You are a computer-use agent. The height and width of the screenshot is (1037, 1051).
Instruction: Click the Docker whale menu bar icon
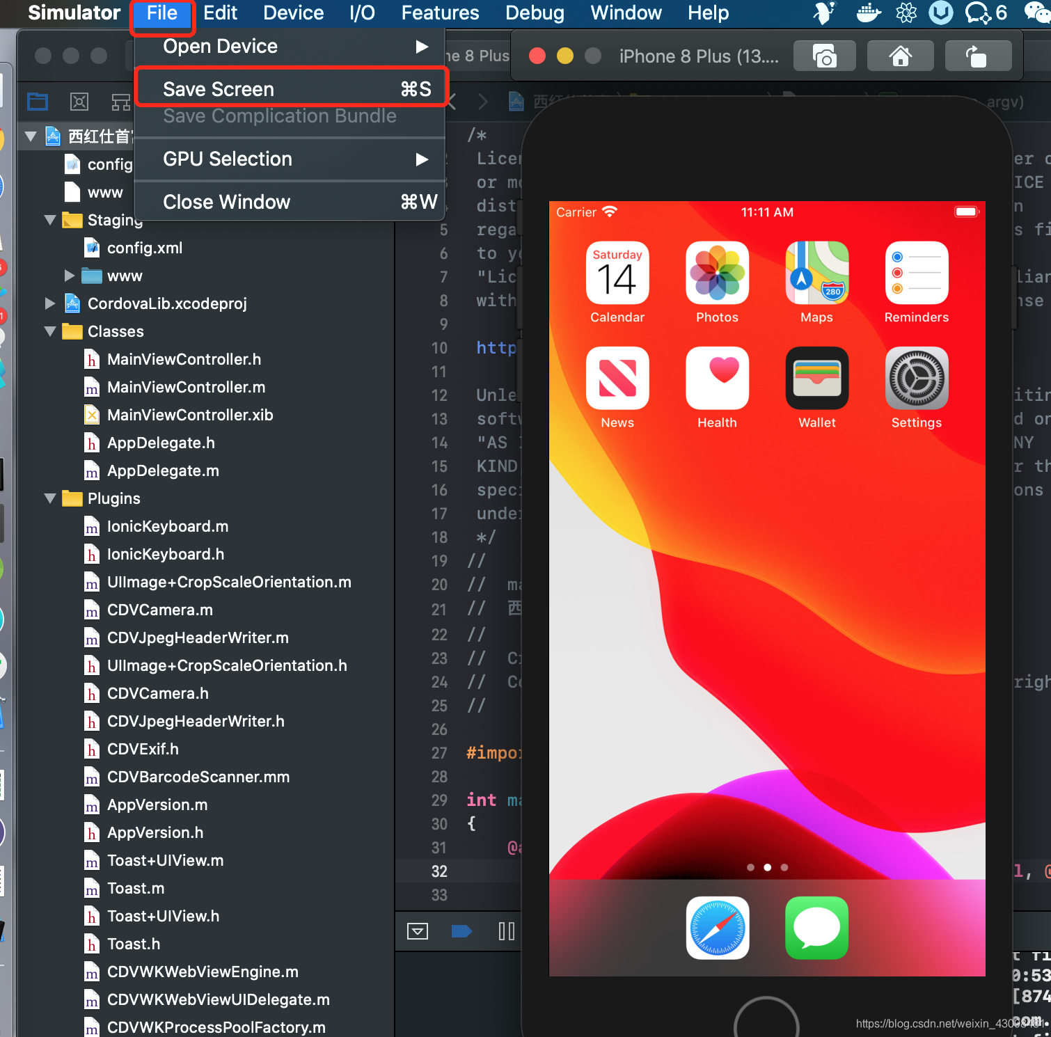(x=868, y=13)
